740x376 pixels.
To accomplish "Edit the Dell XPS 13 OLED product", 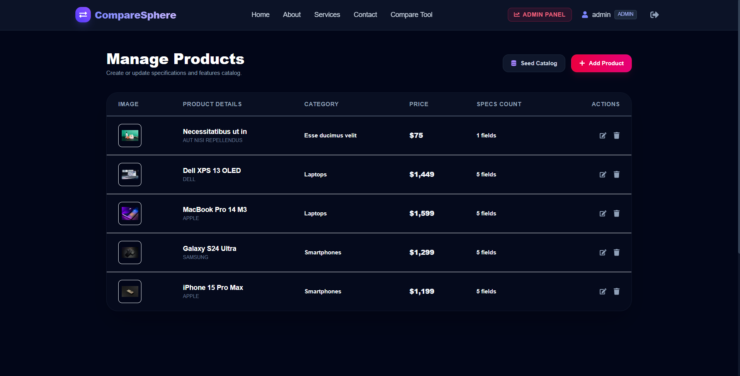I will pos(603,174).
